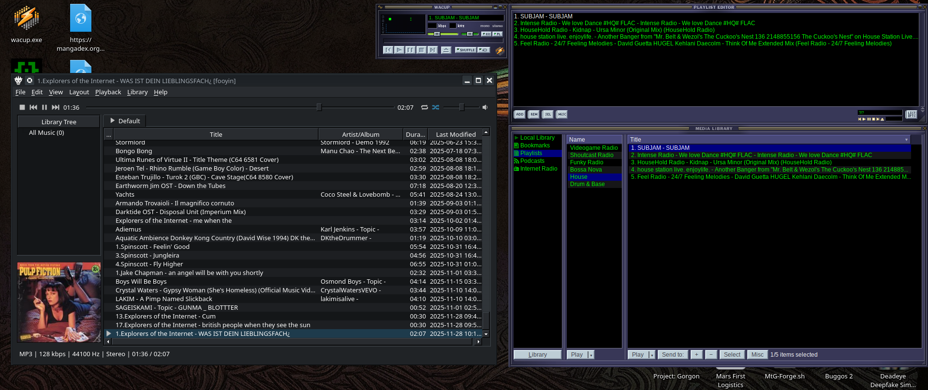Click the fooyin seek bar handle
Screen dimensions: 928x390
pyautogui.click(x=319, y=107)
